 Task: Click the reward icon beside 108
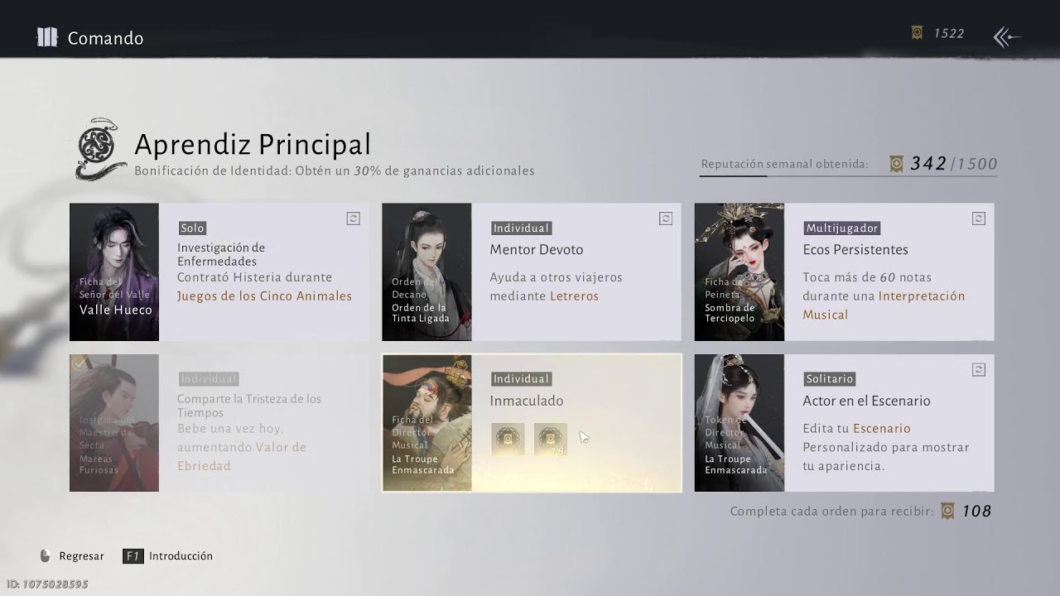(948, 512)
